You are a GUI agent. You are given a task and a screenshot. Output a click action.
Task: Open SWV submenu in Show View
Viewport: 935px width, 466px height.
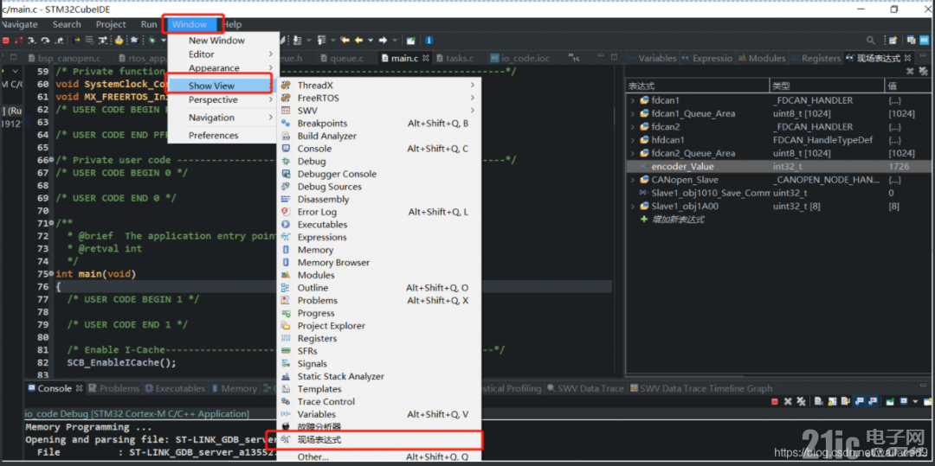coord(378,111)
